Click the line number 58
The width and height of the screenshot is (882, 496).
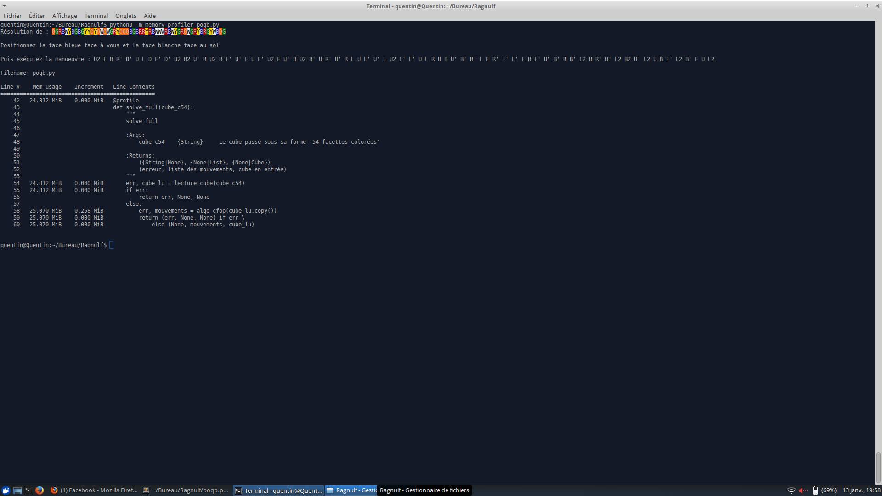point(17,211)
